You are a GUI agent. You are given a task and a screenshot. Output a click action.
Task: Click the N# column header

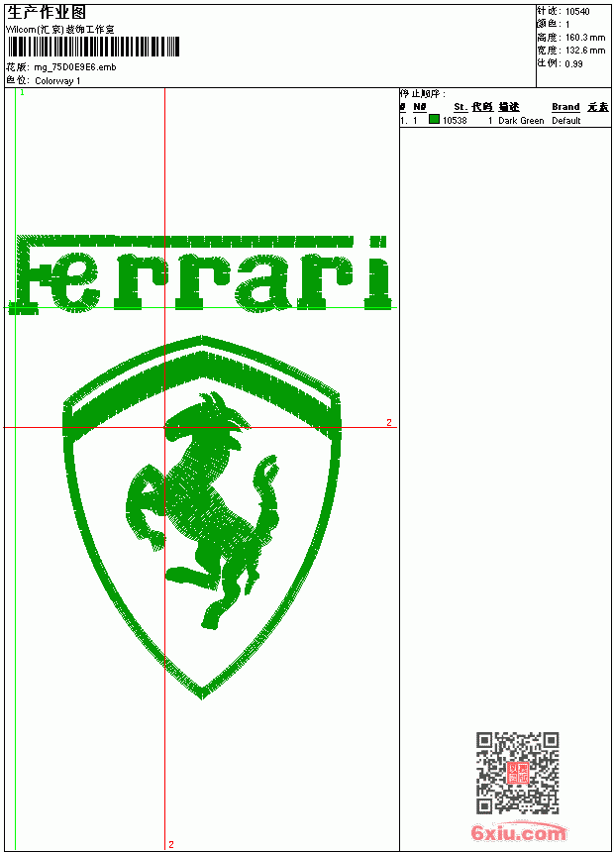pos(420,107)
